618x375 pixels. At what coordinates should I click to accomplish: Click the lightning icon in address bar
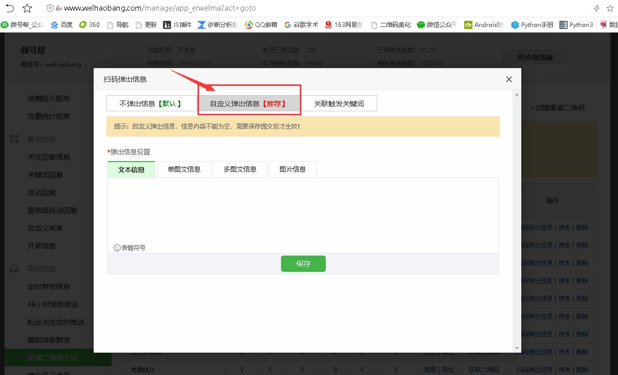(597, 8)
